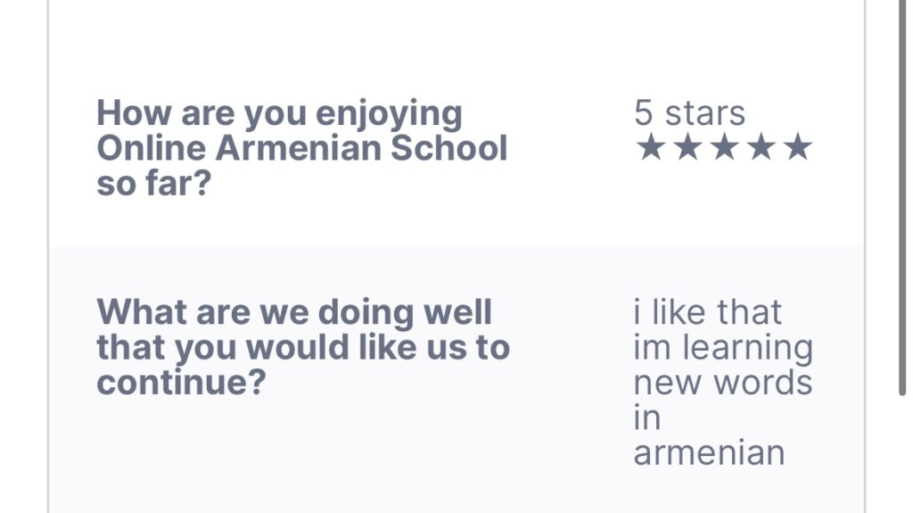Viewport: 913px width, 513px height.
Task: Click the "What are we doing well" line
Action: [x=294, y=313]
